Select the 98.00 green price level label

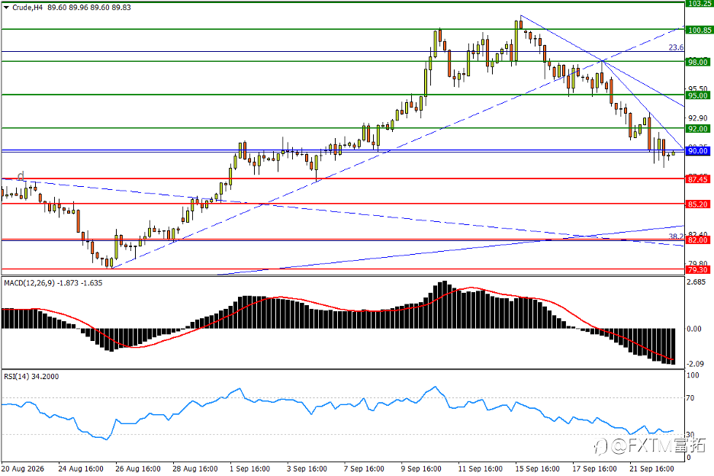[x=698, y=62]
